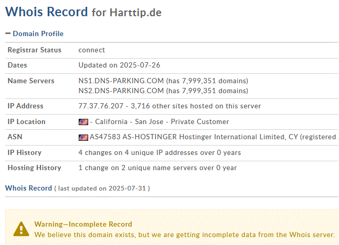Viewport: 339px width, 245px height.
Task: Click the Registrar Status value connect
Action: click(x=92, y=50)
